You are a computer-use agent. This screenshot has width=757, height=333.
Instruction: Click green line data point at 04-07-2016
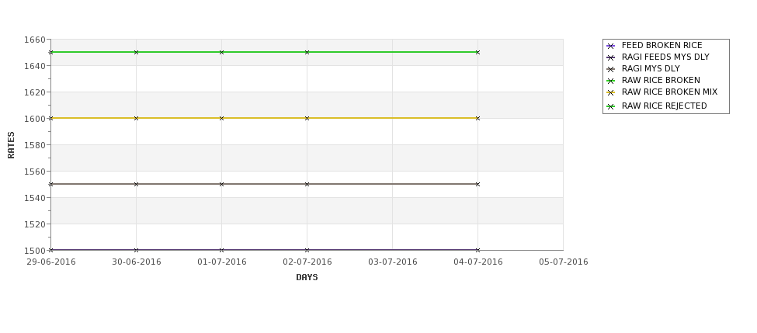coord(478,52)
